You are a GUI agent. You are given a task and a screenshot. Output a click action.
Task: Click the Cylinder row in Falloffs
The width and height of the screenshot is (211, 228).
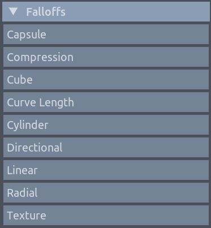[106, 125]
